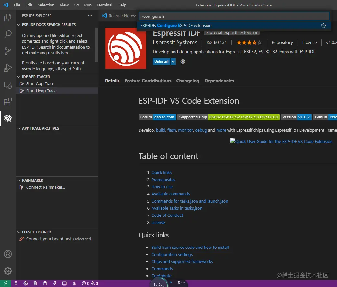337x287 pixels.
Task: Select the Espressif ESP-IDF activity bar icon
Action: [8, 118]
